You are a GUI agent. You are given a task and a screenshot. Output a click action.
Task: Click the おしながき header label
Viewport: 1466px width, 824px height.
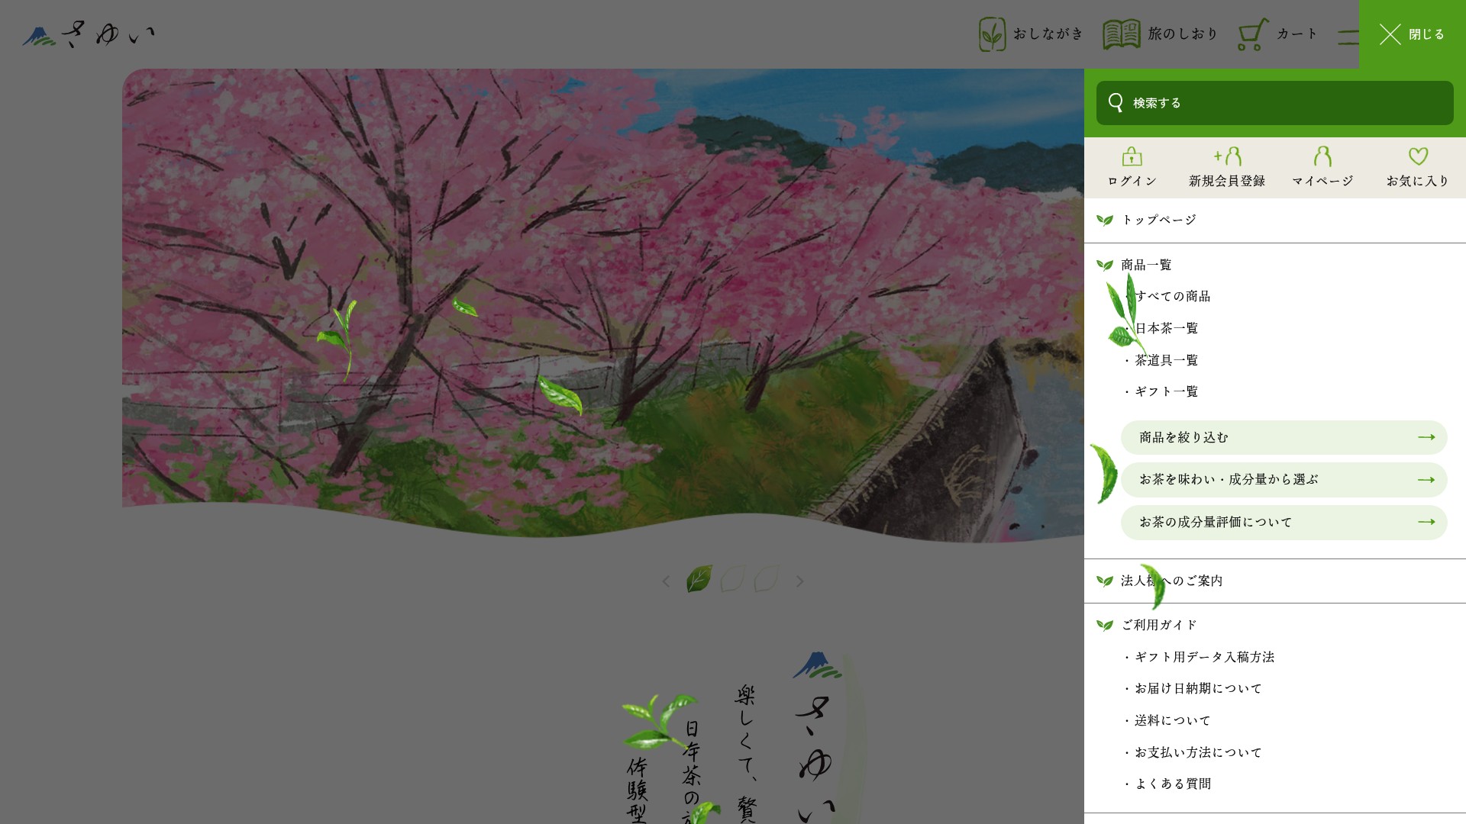click(x=1048, y=34)
